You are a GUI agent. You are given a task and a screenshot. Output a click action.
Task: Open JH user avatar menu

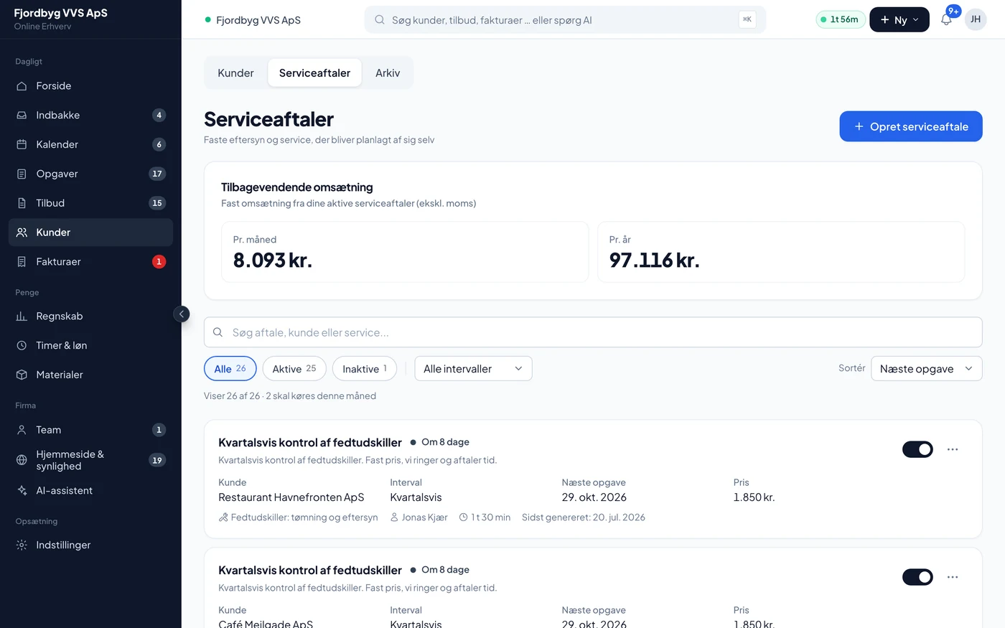point(976,20)
